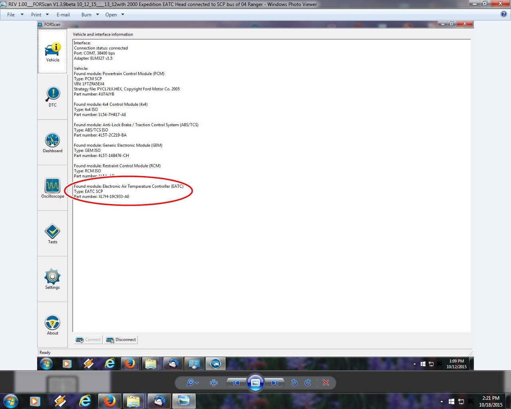Open the About section in FORScan
The image size is (511, 409).
[53, 325]
